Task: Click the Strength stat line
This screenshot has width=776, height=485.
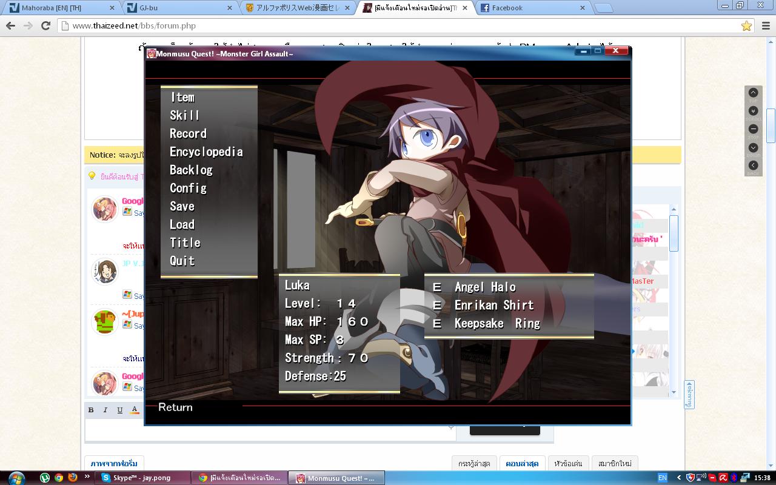Action: [x=327, y=358]
